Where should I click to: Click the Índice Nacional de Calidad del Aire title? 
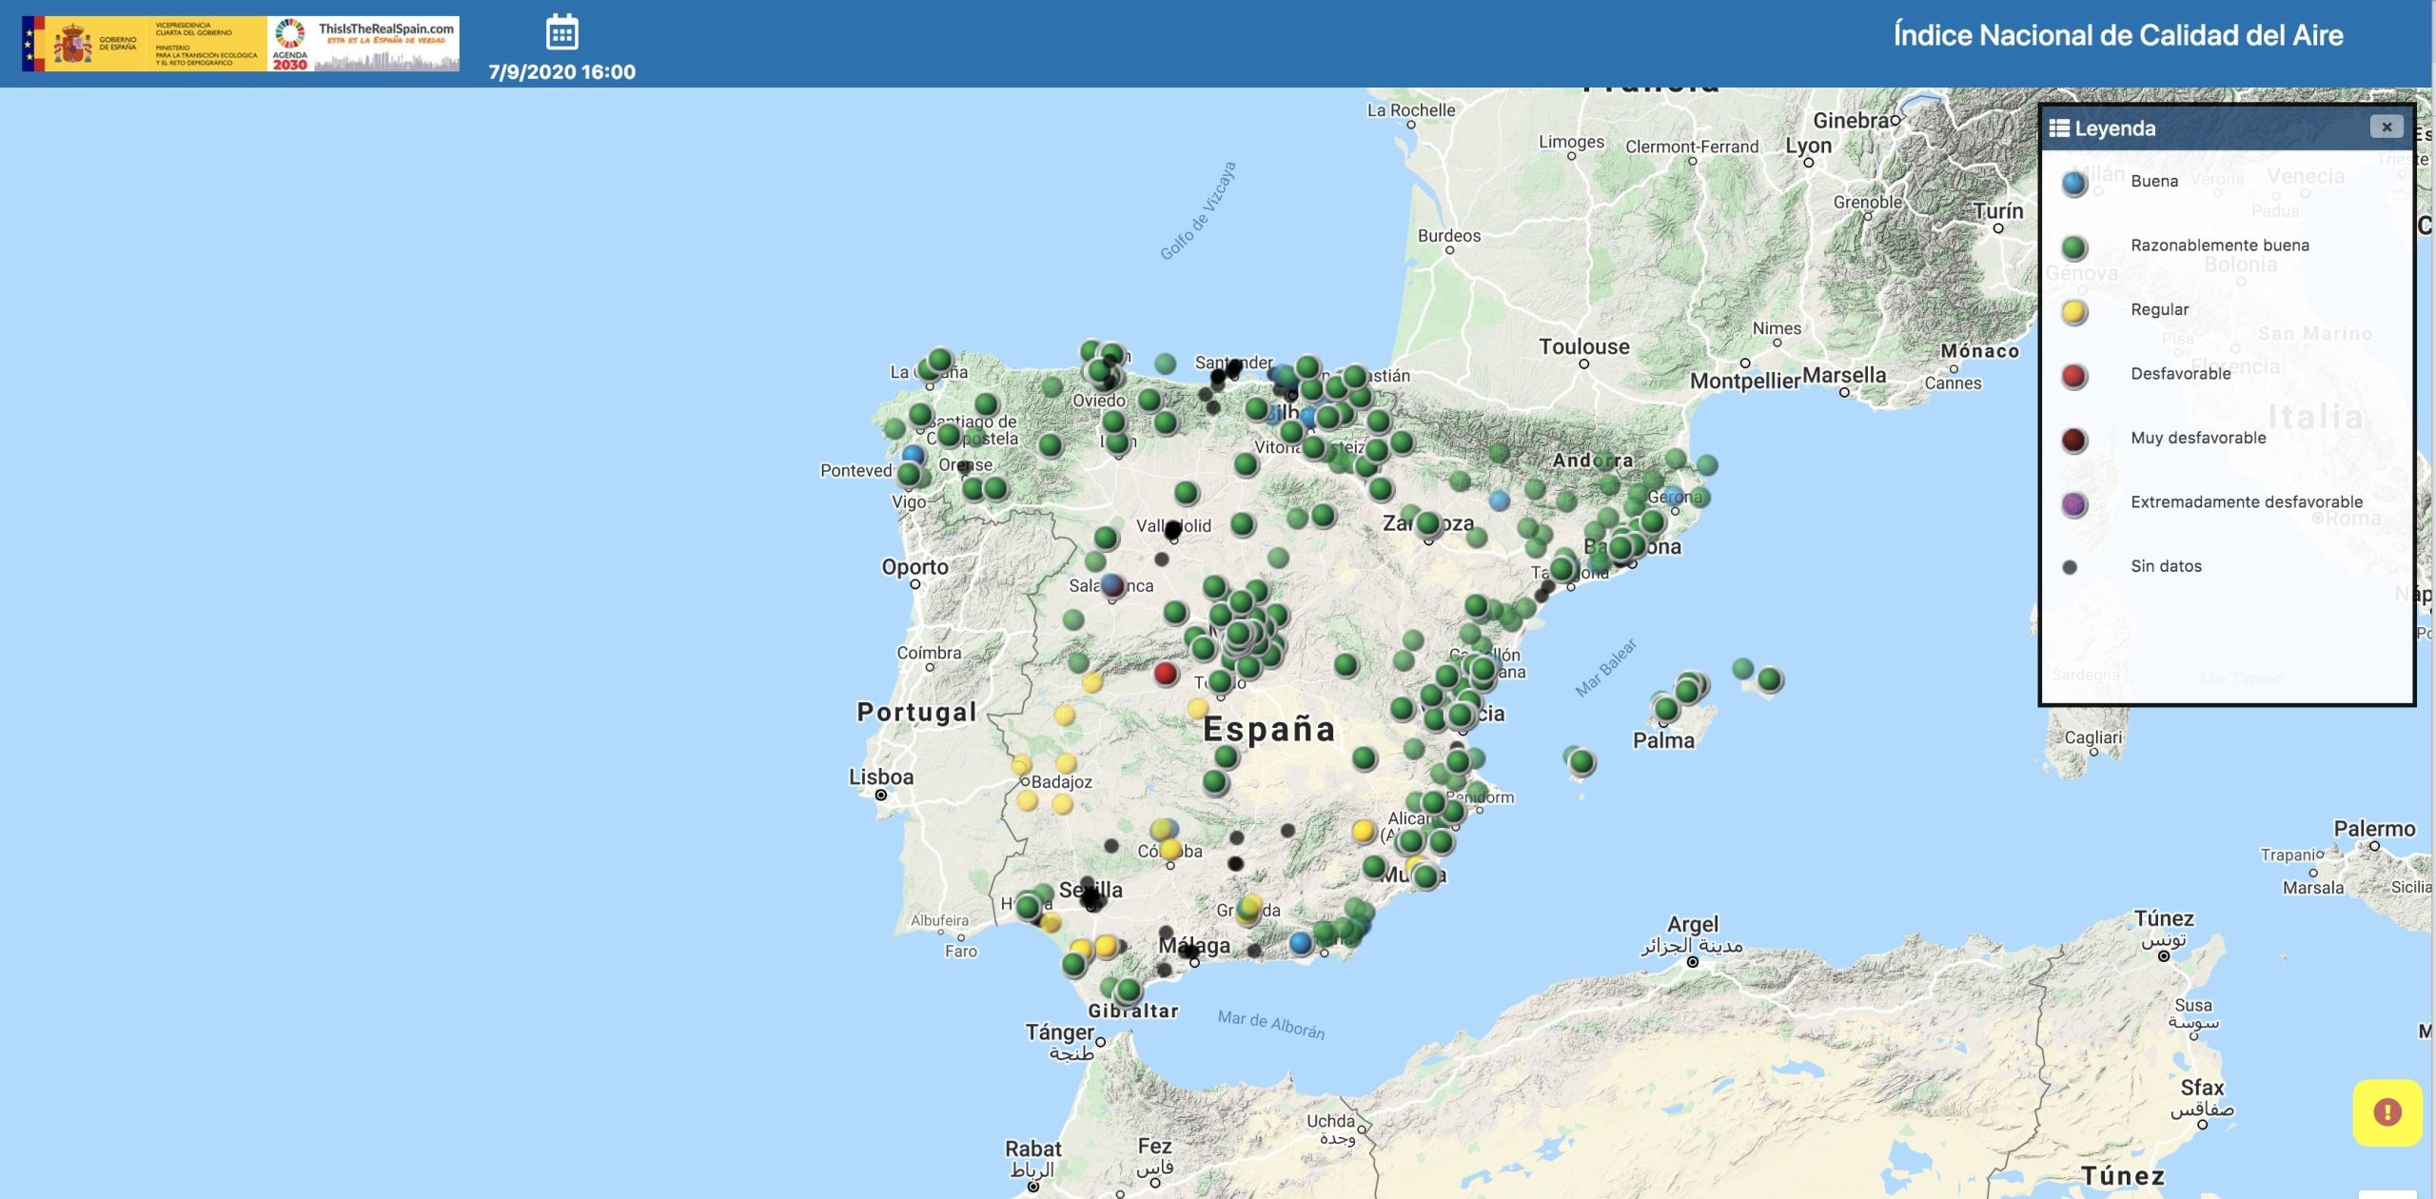(2117, 35)
